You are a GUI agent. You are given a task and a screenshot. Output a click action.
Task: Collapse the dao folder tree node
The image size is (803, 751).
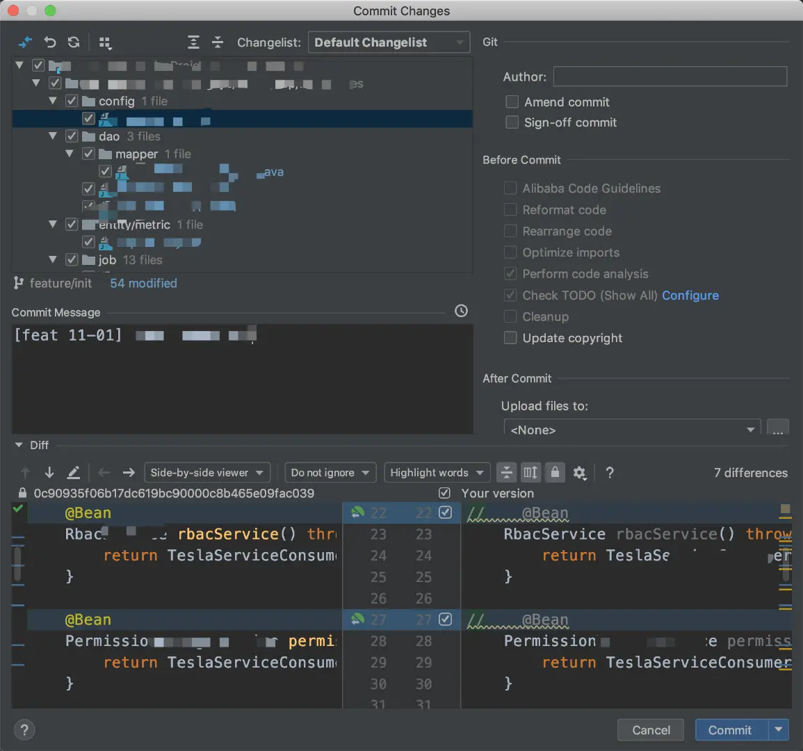pyautogui.click(x=53, y=136)
